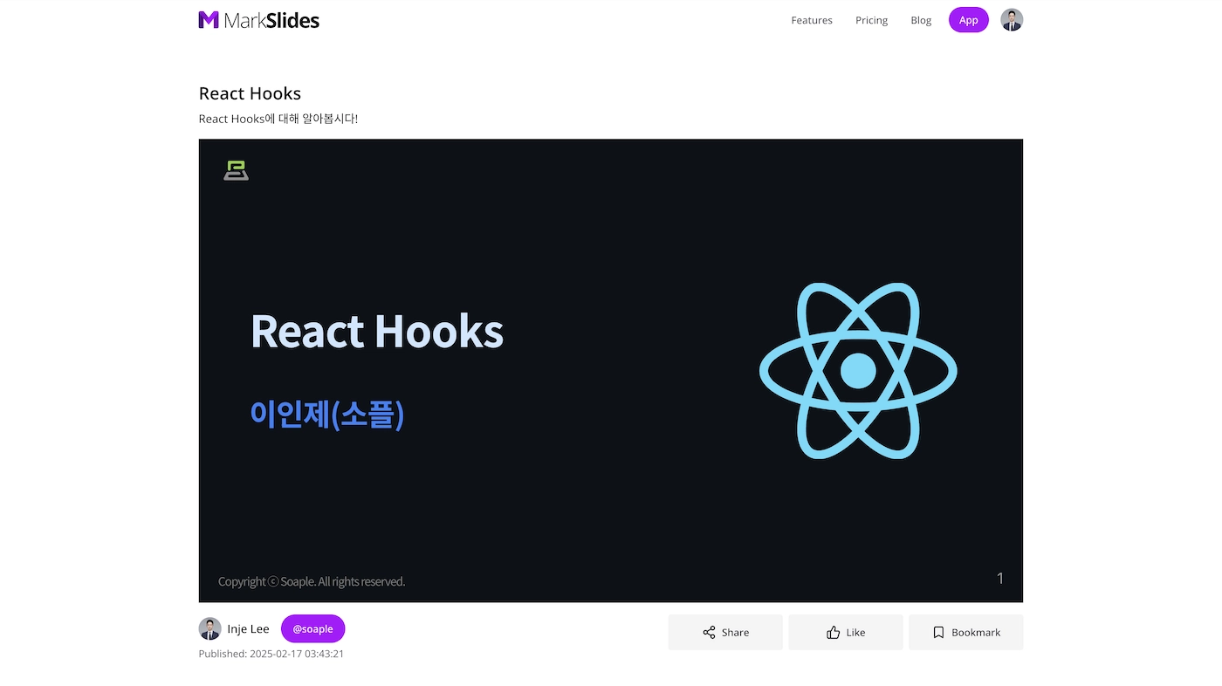Viewport: 1222px width, 686px height.
Task: Click the MarkSlides wordmark text
Action: point(271,19)
